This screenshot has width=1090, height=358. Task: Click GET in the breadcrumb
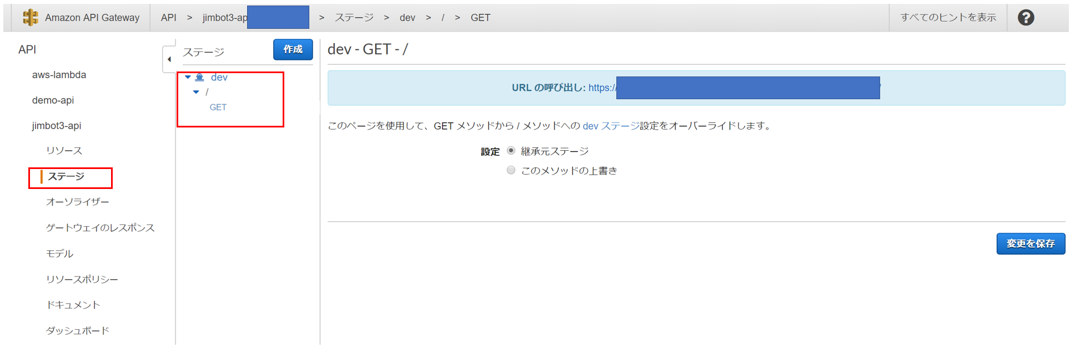point(480,18)
